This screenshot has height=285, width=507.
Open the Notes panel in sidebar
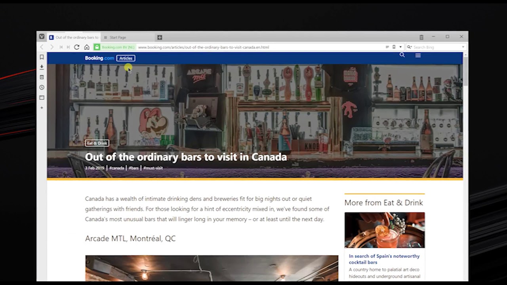pos(42,77)
